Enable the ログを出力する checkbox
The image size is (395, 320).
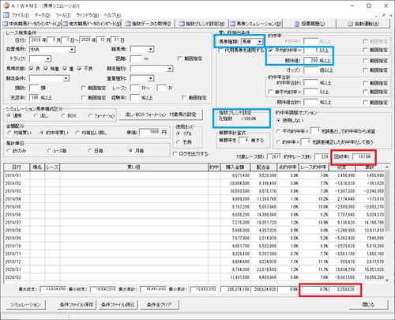pyautogui.click(x=175, y=154)
